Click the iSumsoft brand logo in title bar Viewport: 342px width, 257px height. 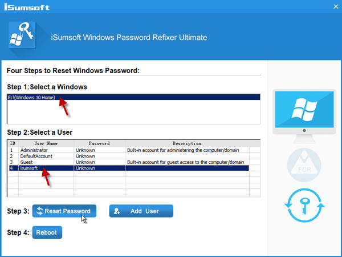click(x=27, y=7)
